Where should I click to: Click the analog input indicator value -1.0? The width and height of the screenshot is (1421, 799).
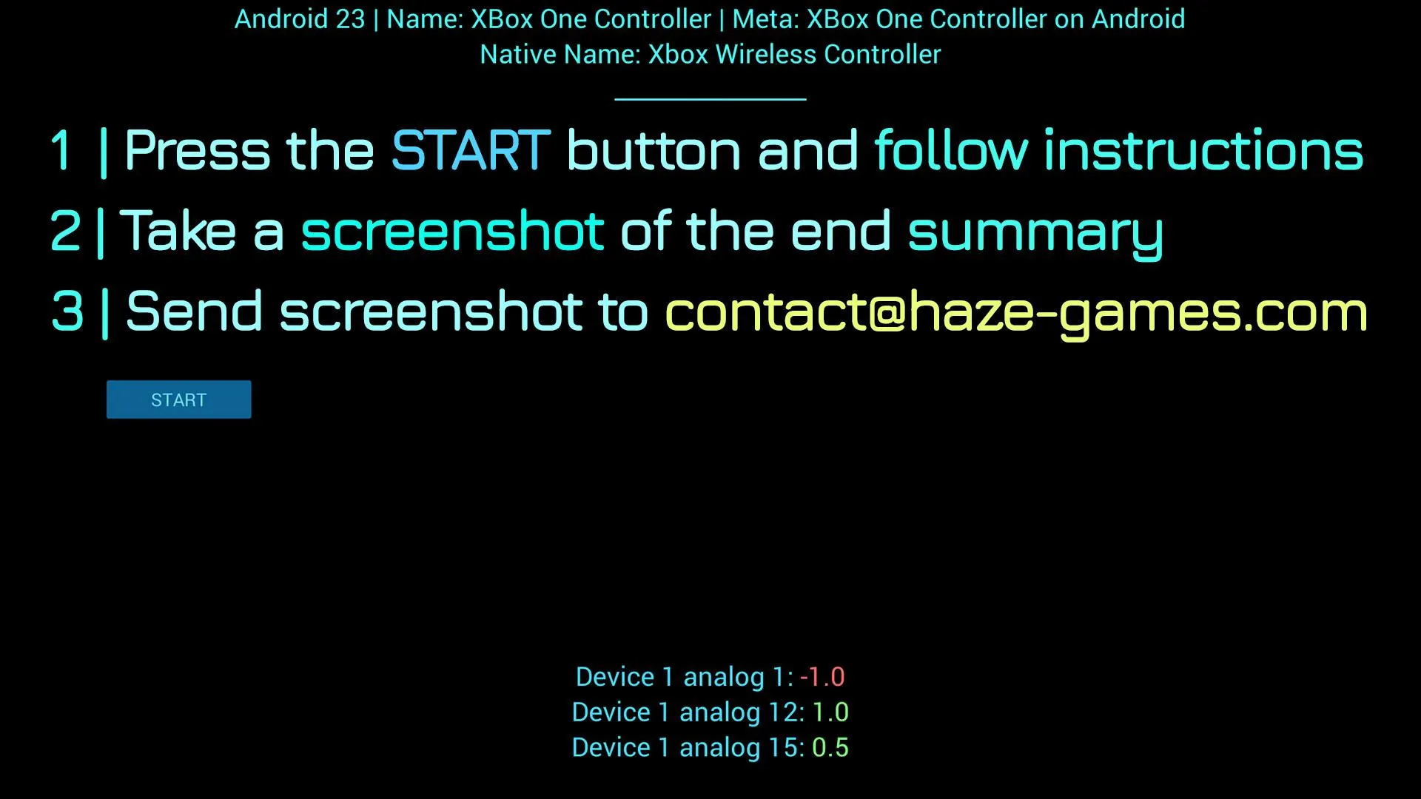(x=821, y=677)
